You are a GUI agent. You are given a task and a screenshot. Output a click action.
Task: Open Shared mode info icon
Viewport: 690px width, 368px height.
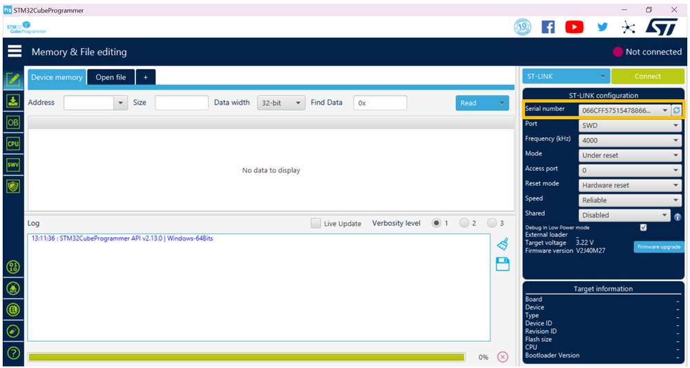[678, 217]
